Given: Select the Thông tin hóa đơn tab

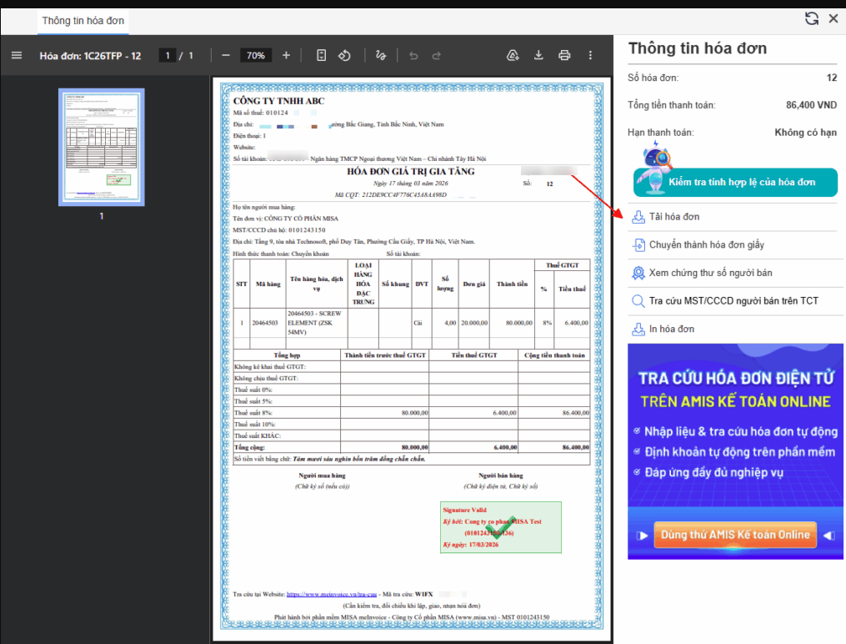Looking at the screenshot, I should click(85, 20).
